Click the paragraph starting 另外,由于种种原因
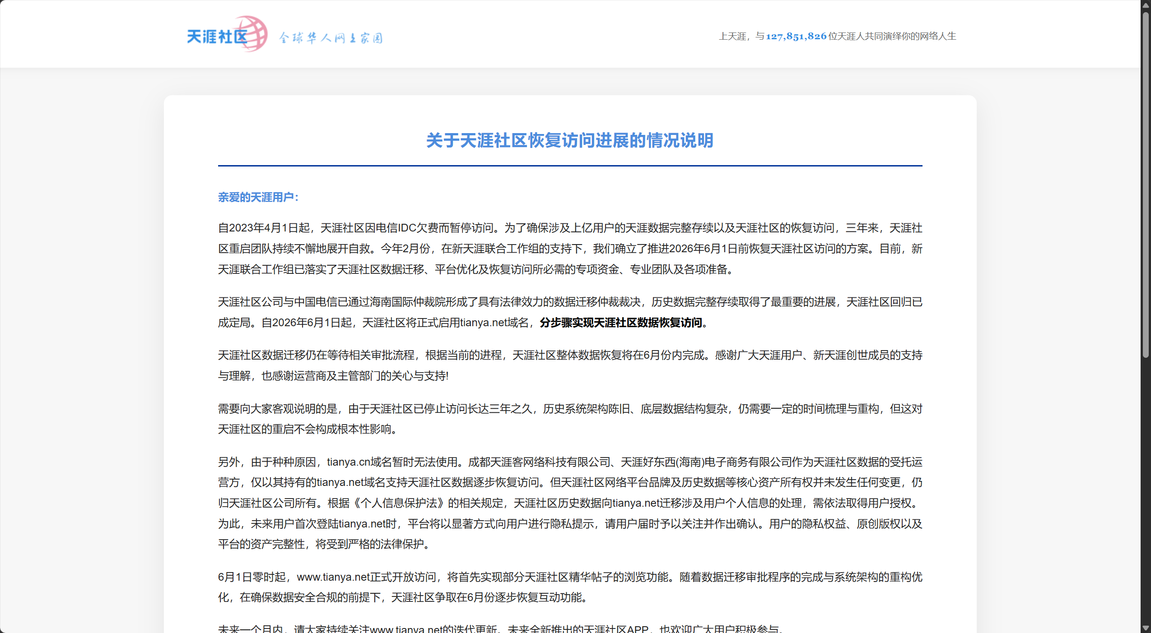Viewport: 1151px width, 633px height. point(570,503)
